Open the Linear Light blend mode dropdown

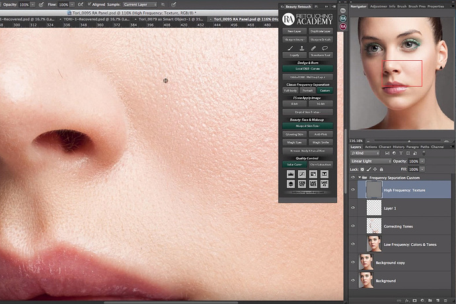tap(371, 161)
